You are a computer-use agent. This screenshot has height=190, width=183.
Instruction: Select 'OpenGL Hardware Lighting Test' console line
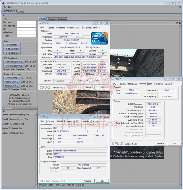[x=15, y=115]
